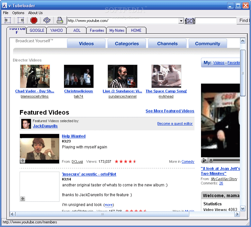Image resolution: width=251 pixels, height=227 pixels.
Task: Open the Live @ Sundance title link
Action: coord(122,91)
